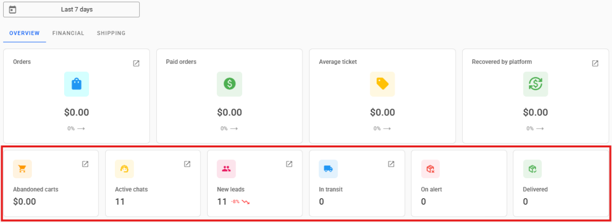This screenshot has width=612, height=223.
Task: Click the green dollar Paid orders icon
Action: coord(230,84)
